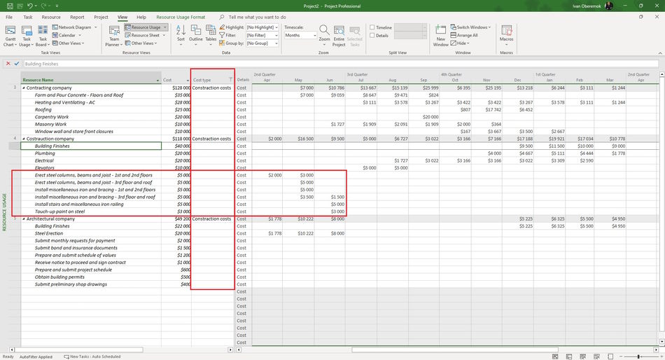
Task: Open the Team Planner view
Action: [113, 36]
